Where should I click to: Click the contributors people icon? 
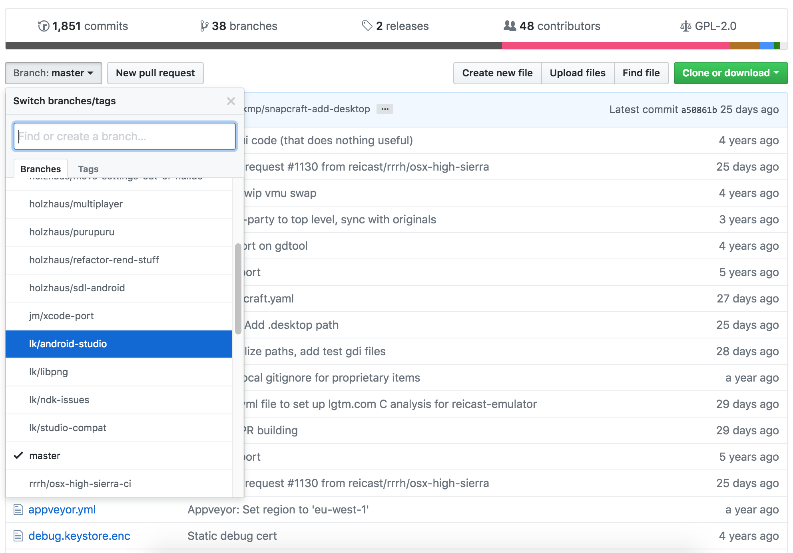click(510, 26)
